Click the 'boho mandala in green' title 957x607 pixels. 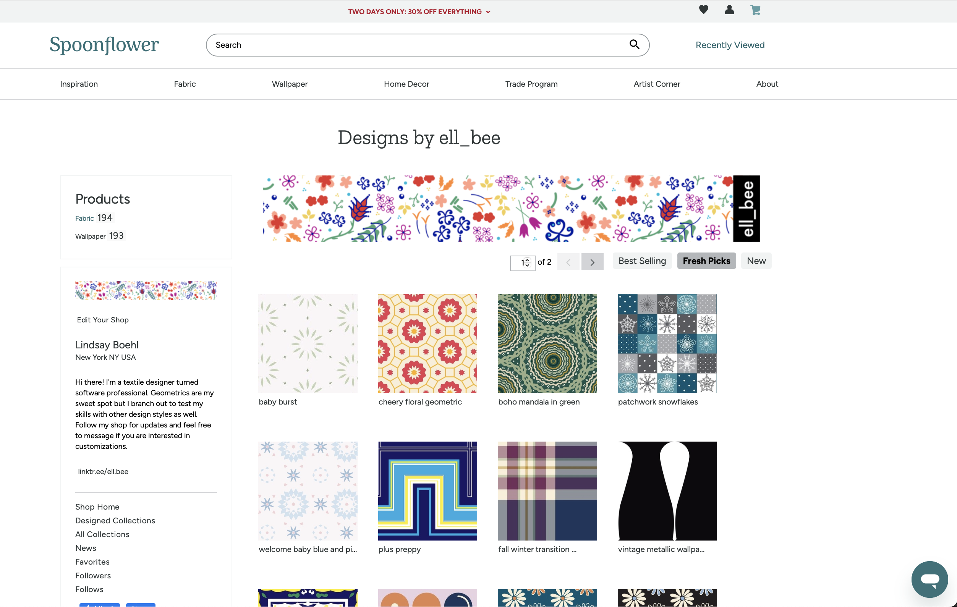click(x=539, y=402)
